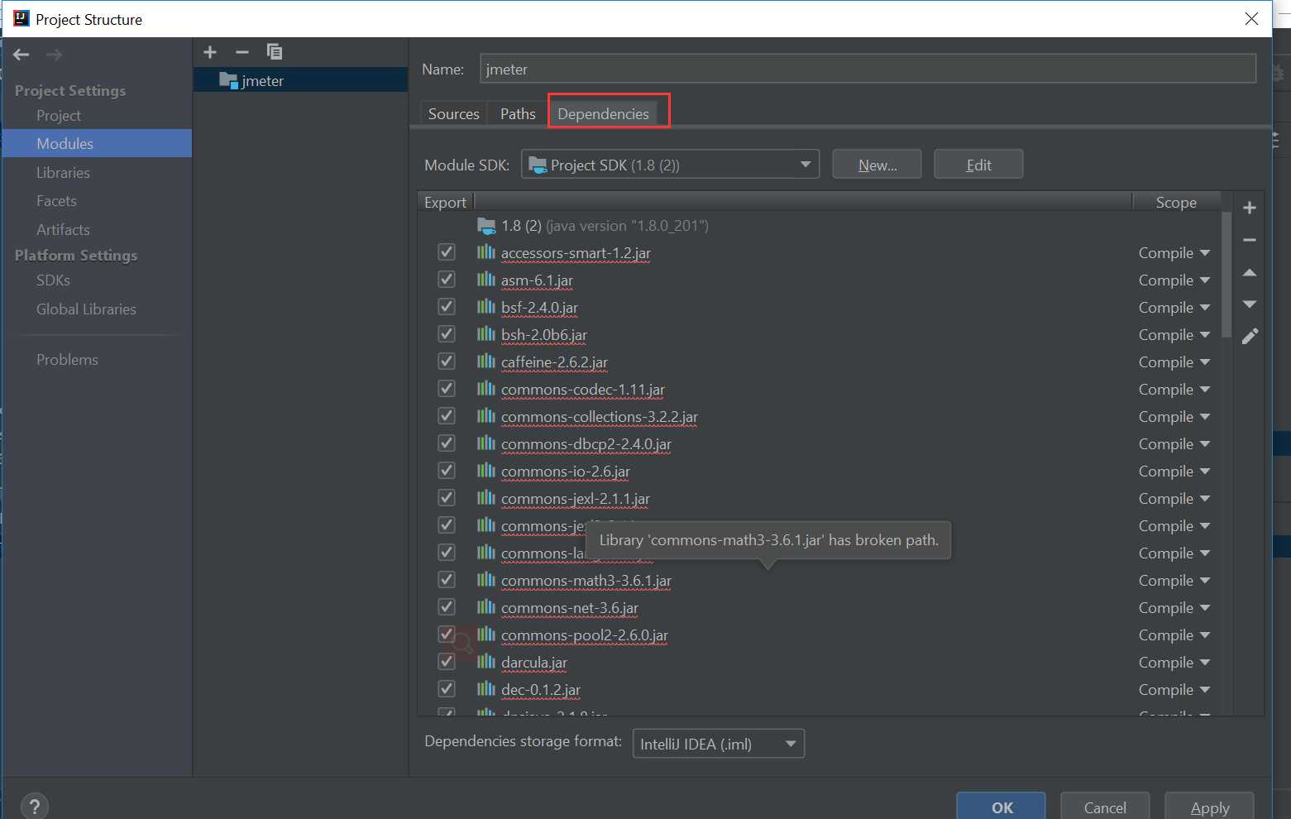Change Compile scope for darcula.jar
The width and height of the screenshot is (1291, 819).
coord(1174,663)
